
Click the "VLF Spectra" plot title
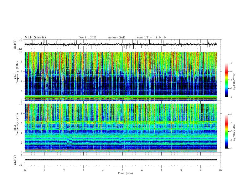coord(35,37)
